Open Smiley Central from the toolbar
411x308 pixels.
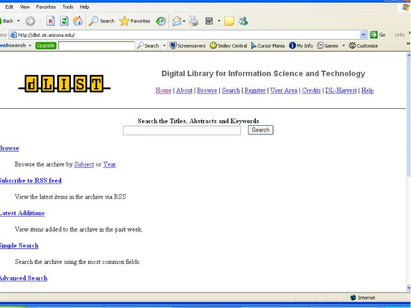point(229,46)
